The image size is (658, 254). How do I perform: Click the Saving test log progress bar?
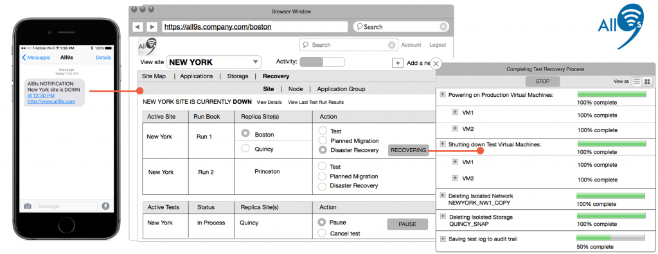tap(610, 238)
